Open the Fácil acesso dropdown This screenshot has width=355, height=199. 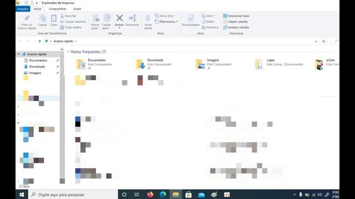click(x=166, y=22)
